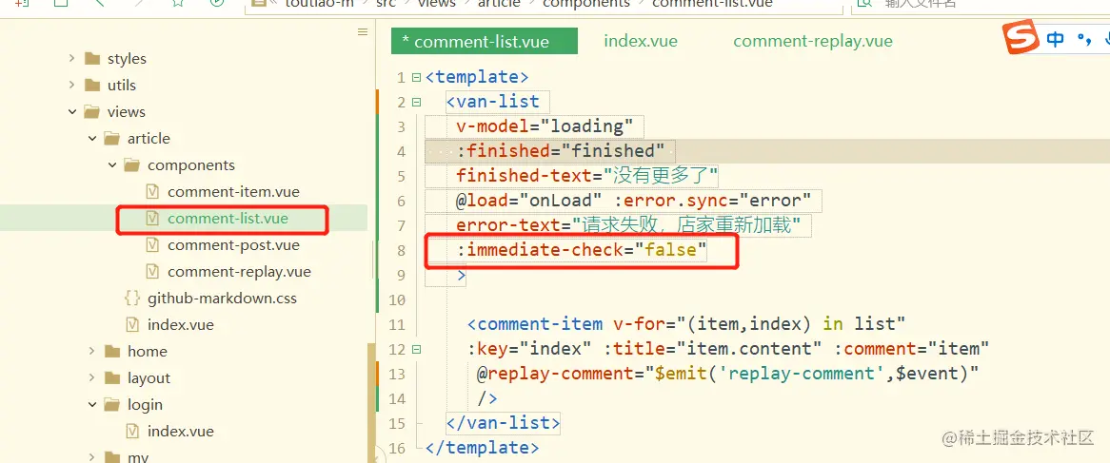The image size is (1110, 463).
Task: Select comment-list.vue in the file tree
Action: [228, 219]
